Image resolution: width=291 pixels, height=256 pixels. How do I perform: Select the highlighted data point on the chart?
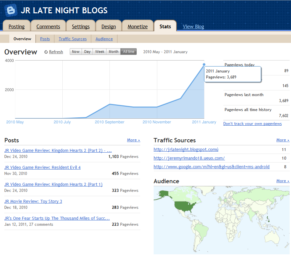click(x=204, y=64)
